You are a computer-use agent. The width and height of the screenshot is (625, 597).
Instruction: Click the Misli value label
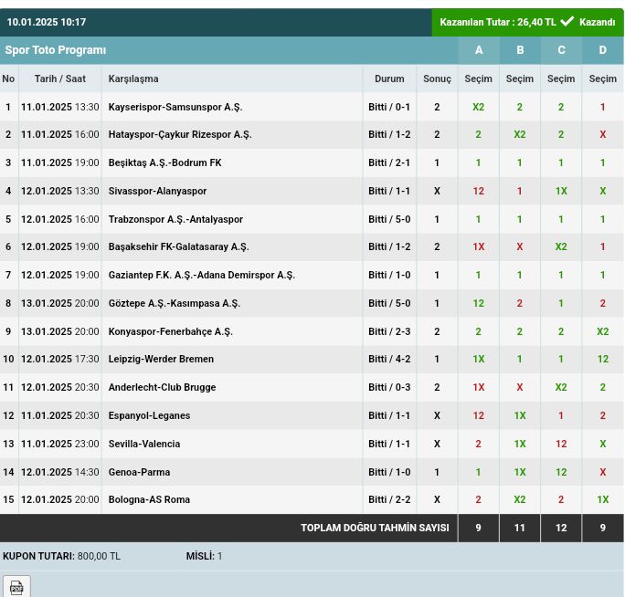pyautogui.click(x=204, y=556)
